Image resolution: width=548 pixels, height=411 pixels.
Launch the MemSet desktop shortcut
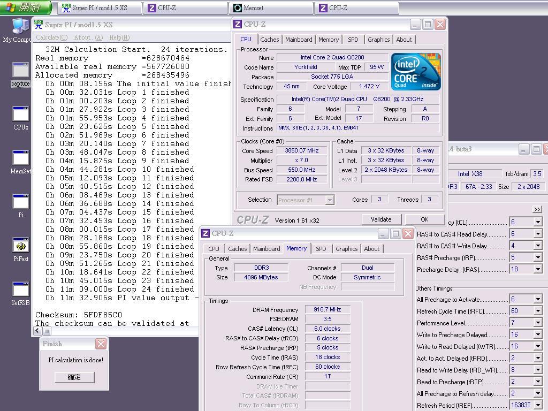21,162
